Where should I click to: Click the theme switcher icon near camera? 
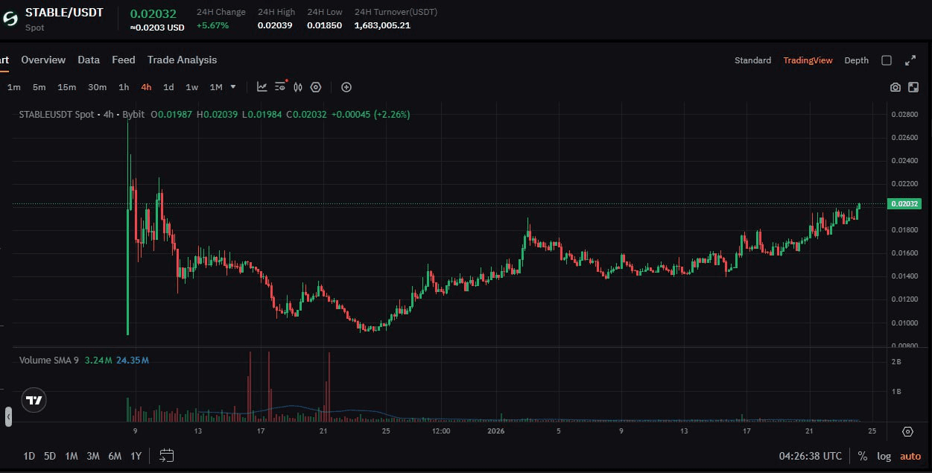[913, 87]
